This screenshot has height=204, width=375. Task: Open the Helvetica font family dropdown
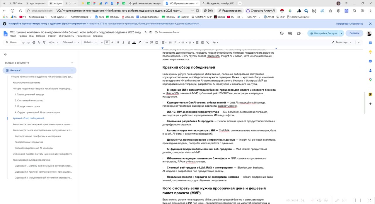click(x=90, y=42)
